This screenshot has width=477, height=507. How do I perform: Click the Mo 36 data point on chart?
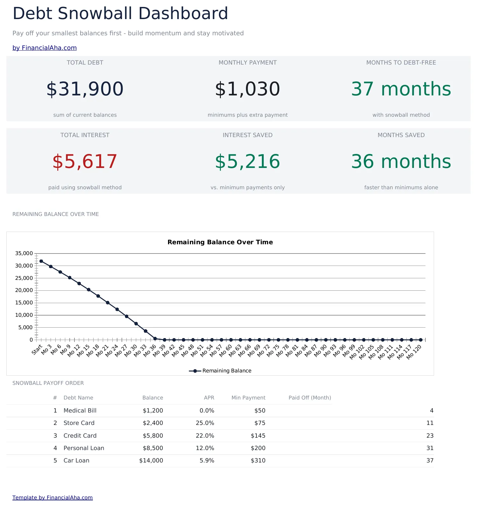[155, 338]
